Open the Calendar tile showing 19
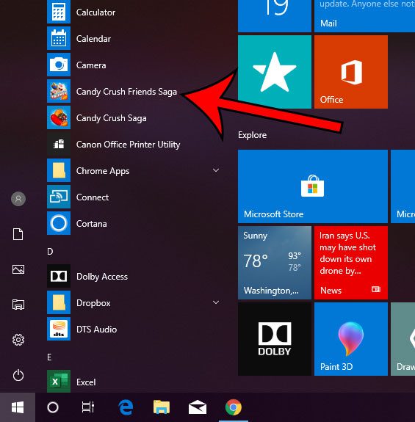 coord(275,16)
